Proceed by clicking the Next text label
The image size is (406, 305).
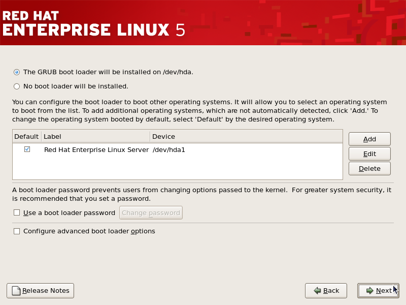coord(383,291)
